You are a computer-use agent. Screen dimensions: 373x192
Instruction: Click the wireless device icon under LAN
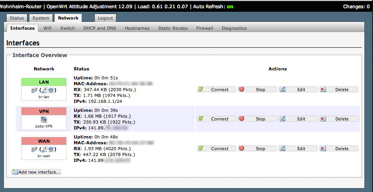click(x=51, y=90)
